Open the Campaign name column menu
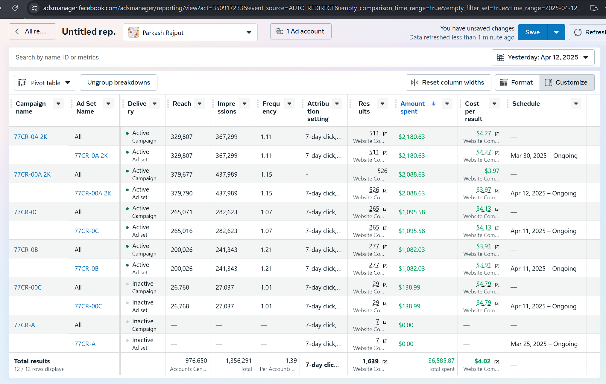 (58, 104)
